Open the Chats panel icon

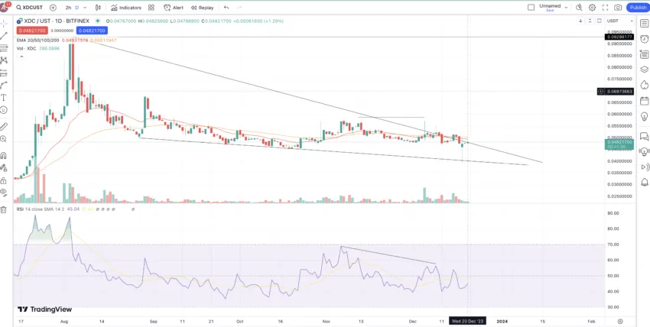644,136
